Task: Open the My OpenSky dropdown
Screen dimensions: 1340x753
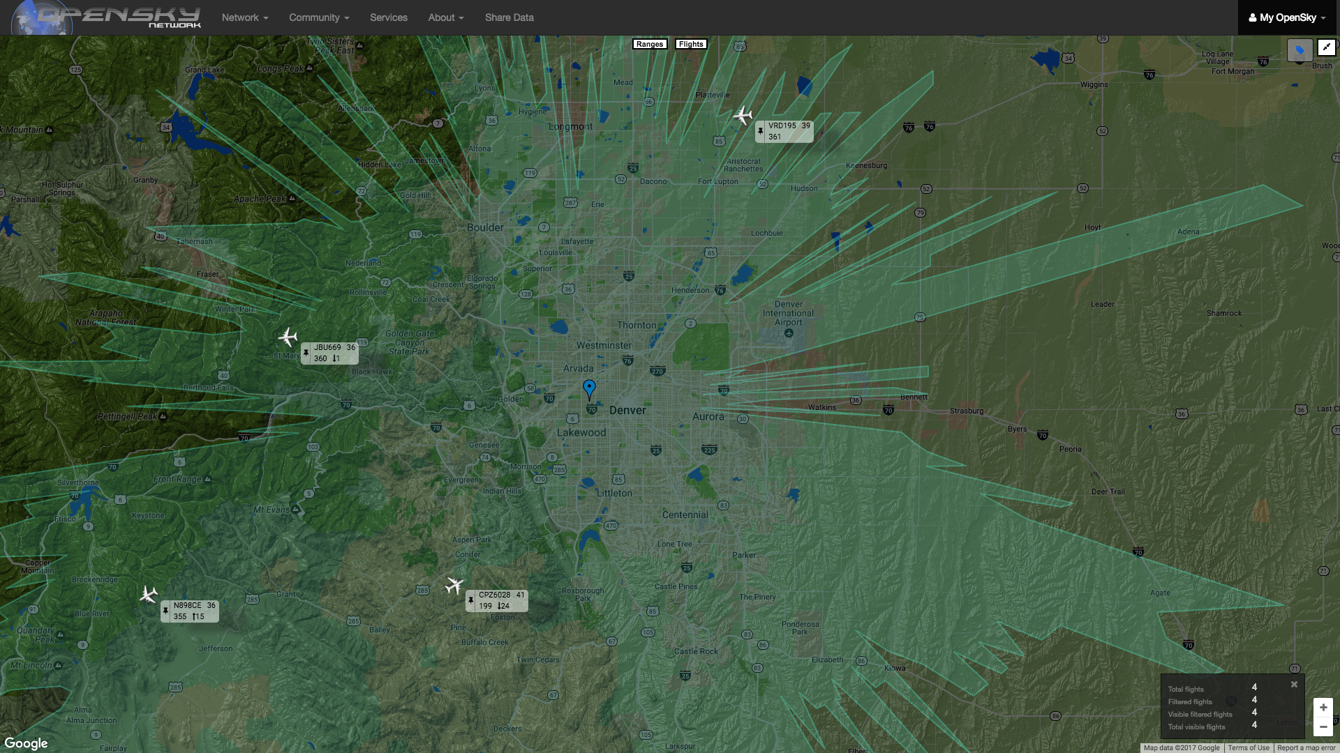Action: coord(1287,17)
